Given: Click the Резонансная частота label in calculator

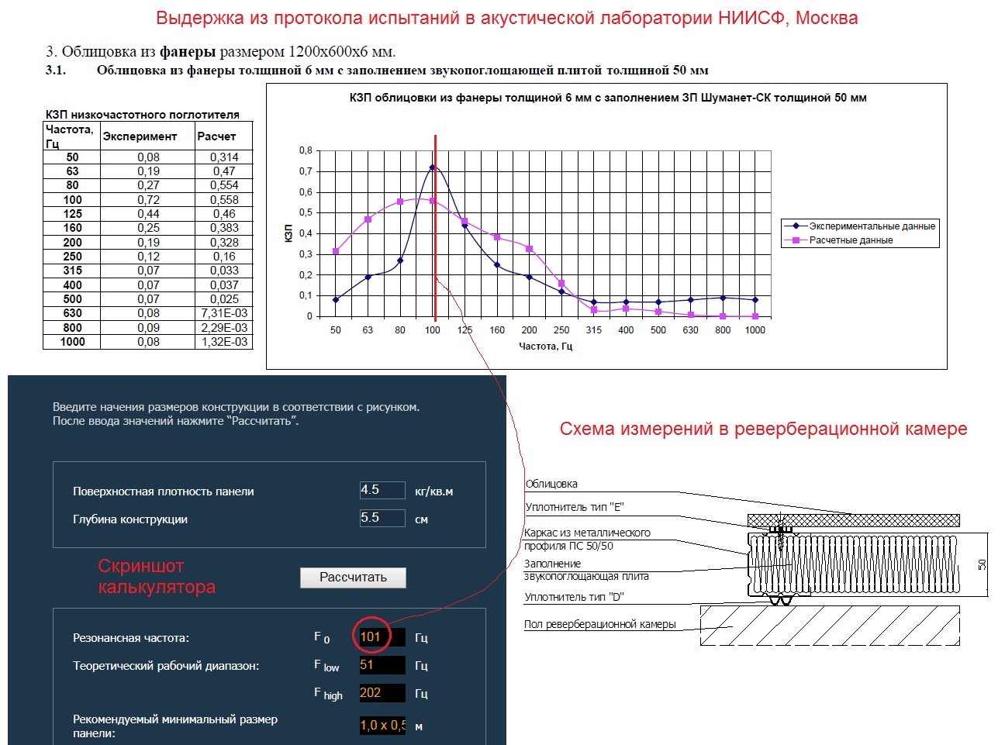Looking at the screenshot, I should pos(131,638).
